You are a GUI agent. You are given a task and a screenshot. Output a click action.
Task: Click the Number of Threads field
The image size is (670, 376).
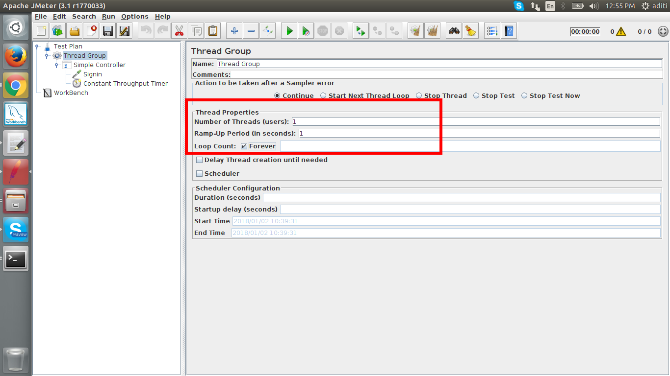pos(476,121)
